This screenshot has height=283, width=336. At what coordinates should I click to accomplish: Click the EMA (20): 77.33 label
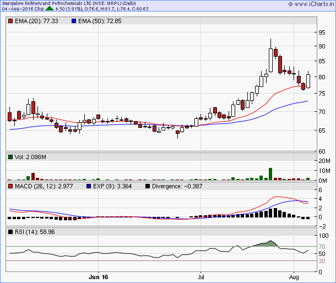tap(36, 21)
